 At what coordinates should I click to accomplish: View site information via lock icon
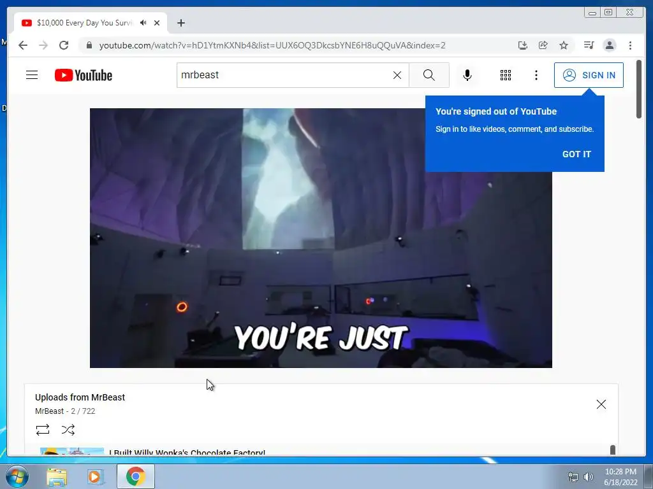[x=89, y=45]
